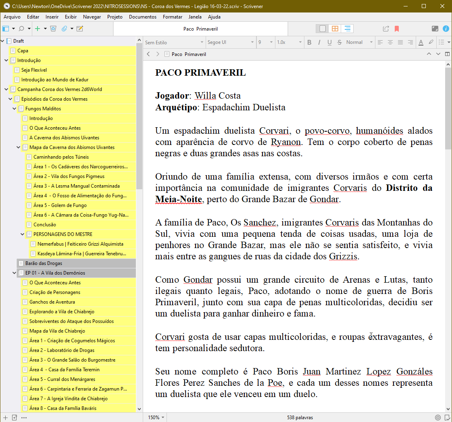Open the Sem Estilo style dropdown
Screen dimensions: 452x422
tap(174, 42)
